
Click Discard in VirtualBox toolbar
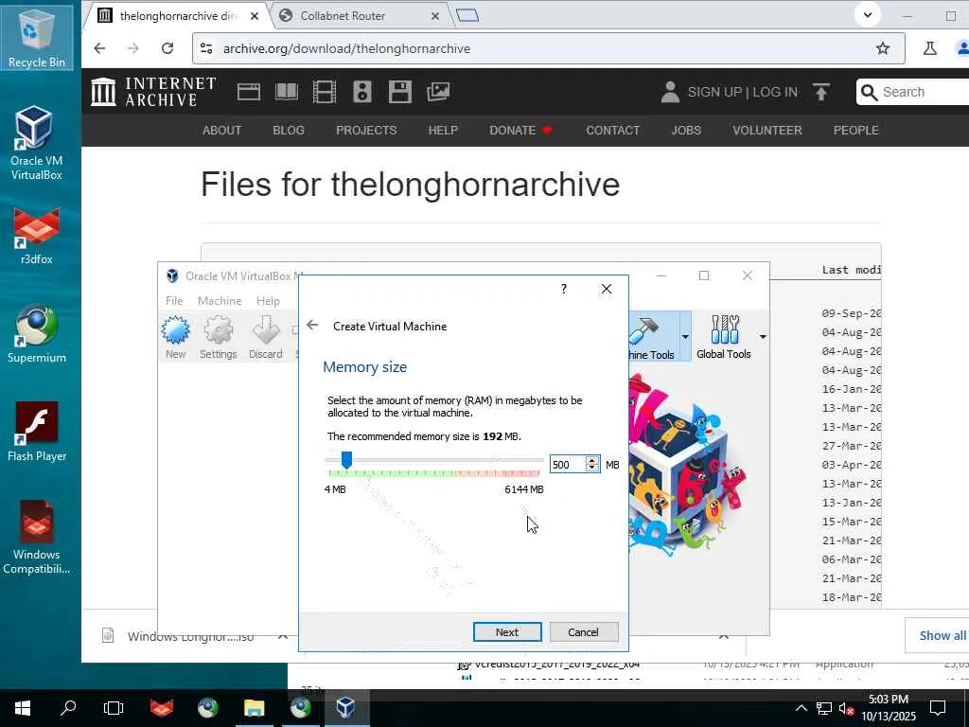pyautogui.click(x=266, y=337)
